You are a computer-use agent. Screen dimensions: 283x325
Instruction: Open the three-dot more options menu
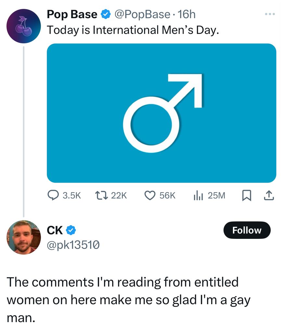(270, 14)
